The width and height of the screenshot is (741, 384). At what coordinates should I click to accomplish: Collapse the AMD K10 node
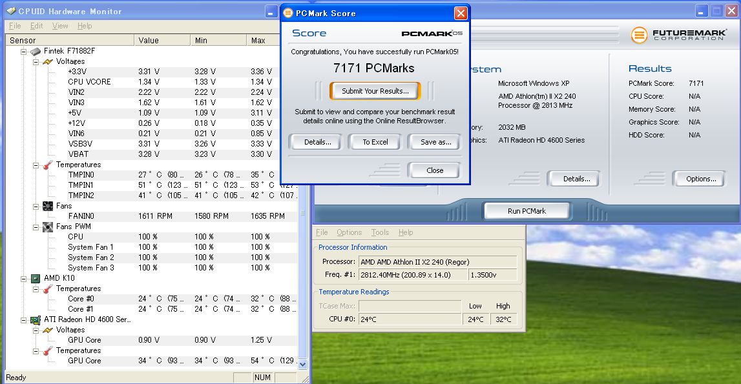point(23,278)
